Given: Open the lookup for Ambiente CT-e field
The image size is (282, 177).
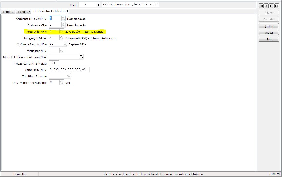Looking at the screenshot, I should pos(64,25).
